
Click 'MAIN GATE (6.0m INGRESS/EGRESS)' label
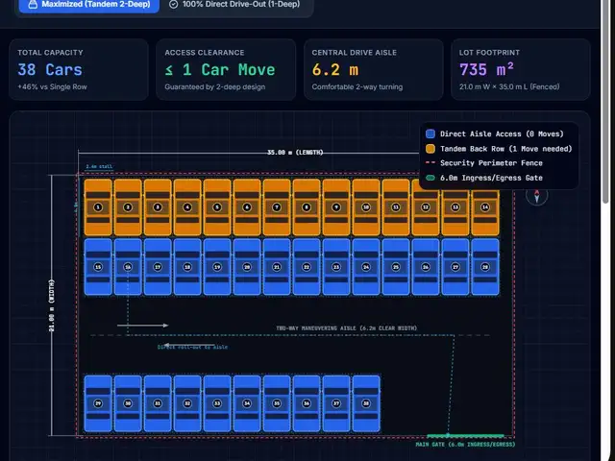[x=465, y=445]
